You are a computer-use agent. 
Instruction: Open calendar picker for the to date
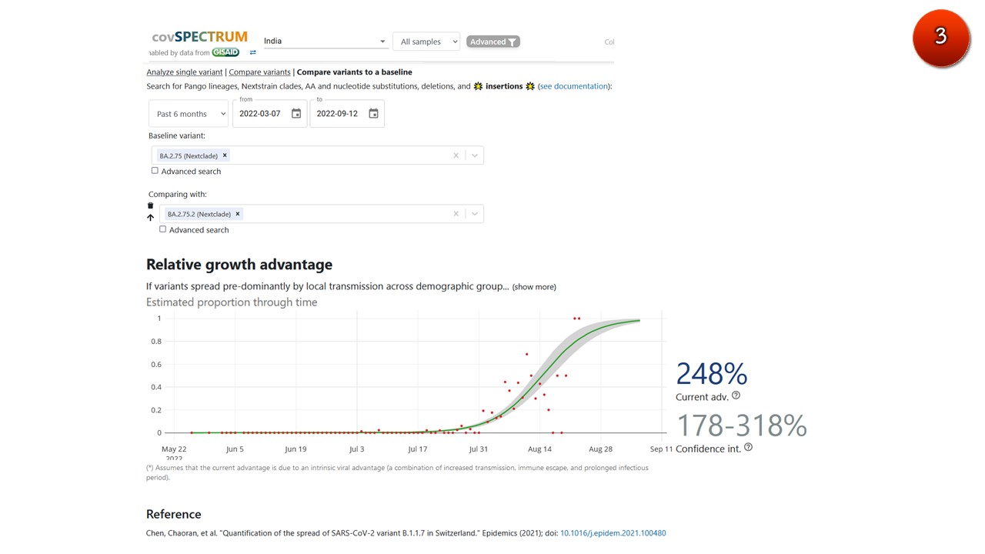point(373,114)
